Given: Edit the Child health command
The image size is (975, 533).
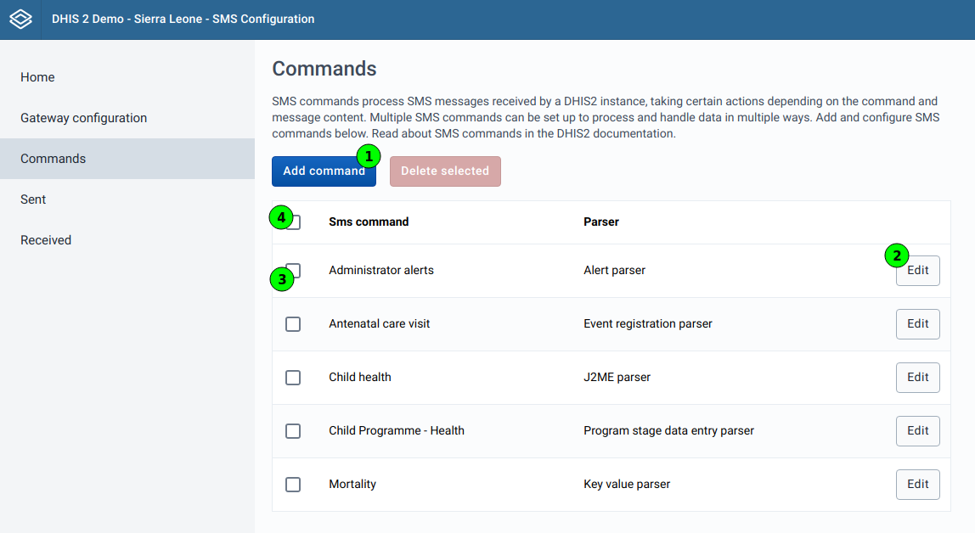Looking at the screenshot, I should coord(917,377).
